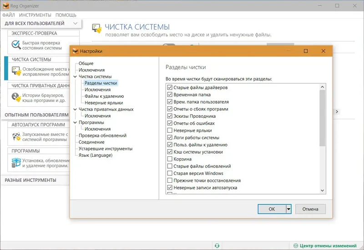
Task: Click the list scroll-up arrow
Action: click(322, 87)
